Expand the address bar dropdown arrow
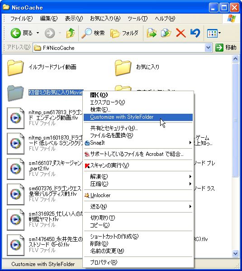 209,48
